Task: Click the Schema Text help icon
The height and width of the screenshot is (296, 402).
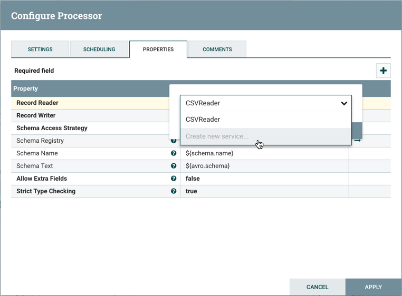Action: pyautogui.click(x=174, y=166)
